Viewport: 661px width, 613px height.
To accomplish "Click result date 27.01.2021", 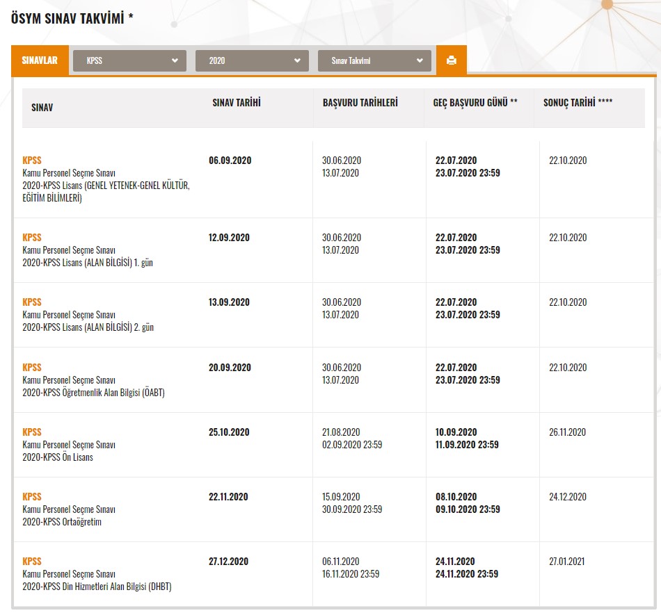I will 566,562.
